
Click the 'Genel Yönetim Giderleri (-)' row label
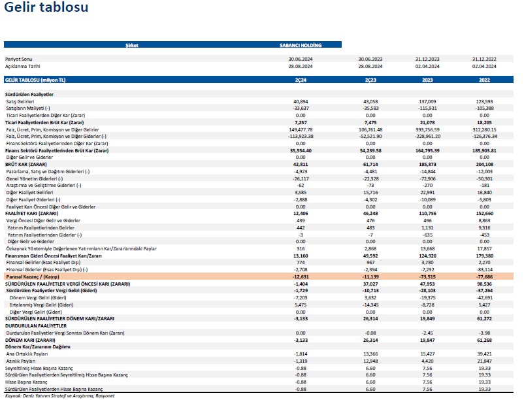(33, 178)
